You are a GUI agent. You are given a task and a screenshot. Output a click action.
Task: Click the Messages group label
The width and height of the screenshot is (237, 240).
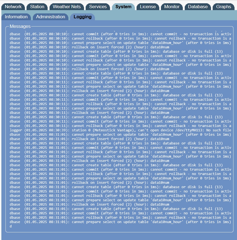(x=20, y=26)
